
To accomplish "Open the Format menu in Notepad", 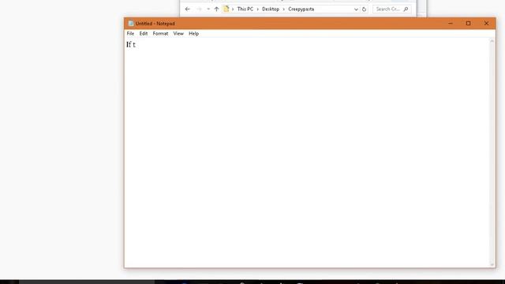I will pyautogui.click(x=160, y=33).
